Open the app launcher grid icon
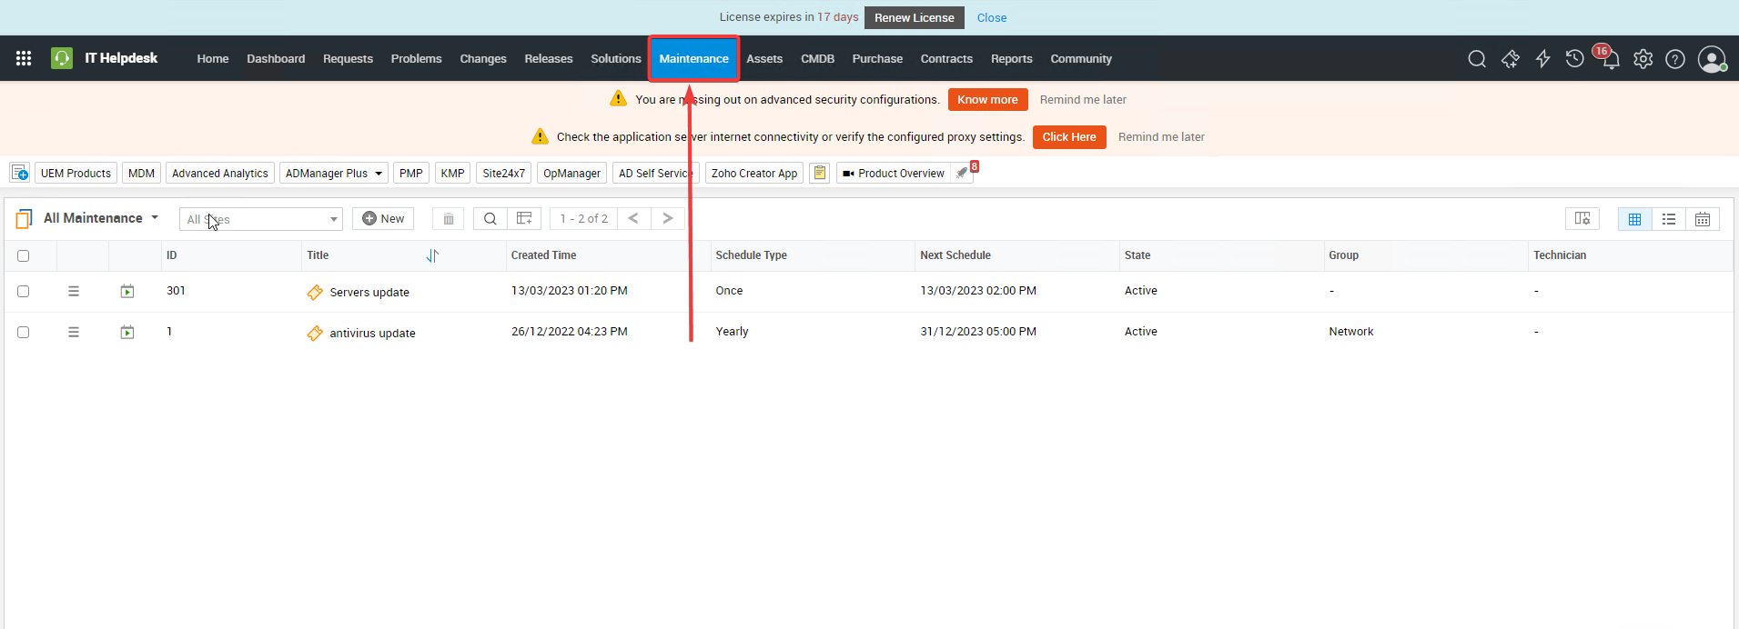This screenshot has height=629, width=1739. pyautogui.click(x=24, y=58)
